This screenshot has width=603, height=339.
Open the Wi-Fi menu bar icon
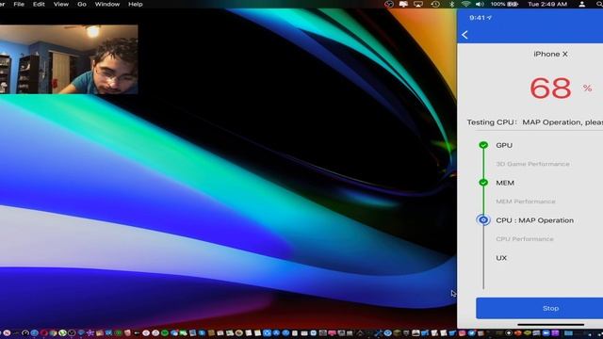[465, 4]
